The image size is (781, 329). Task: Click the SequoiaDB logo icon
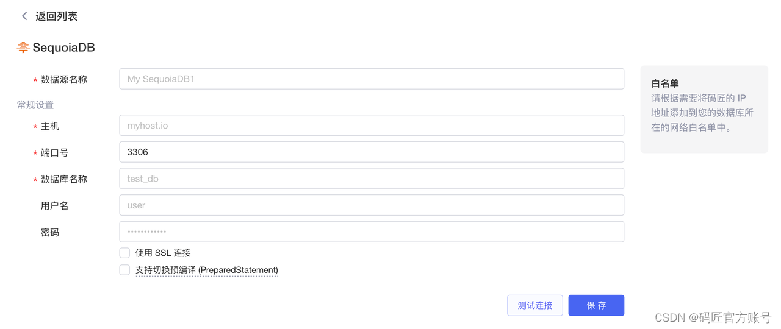(x=23, y=48)
